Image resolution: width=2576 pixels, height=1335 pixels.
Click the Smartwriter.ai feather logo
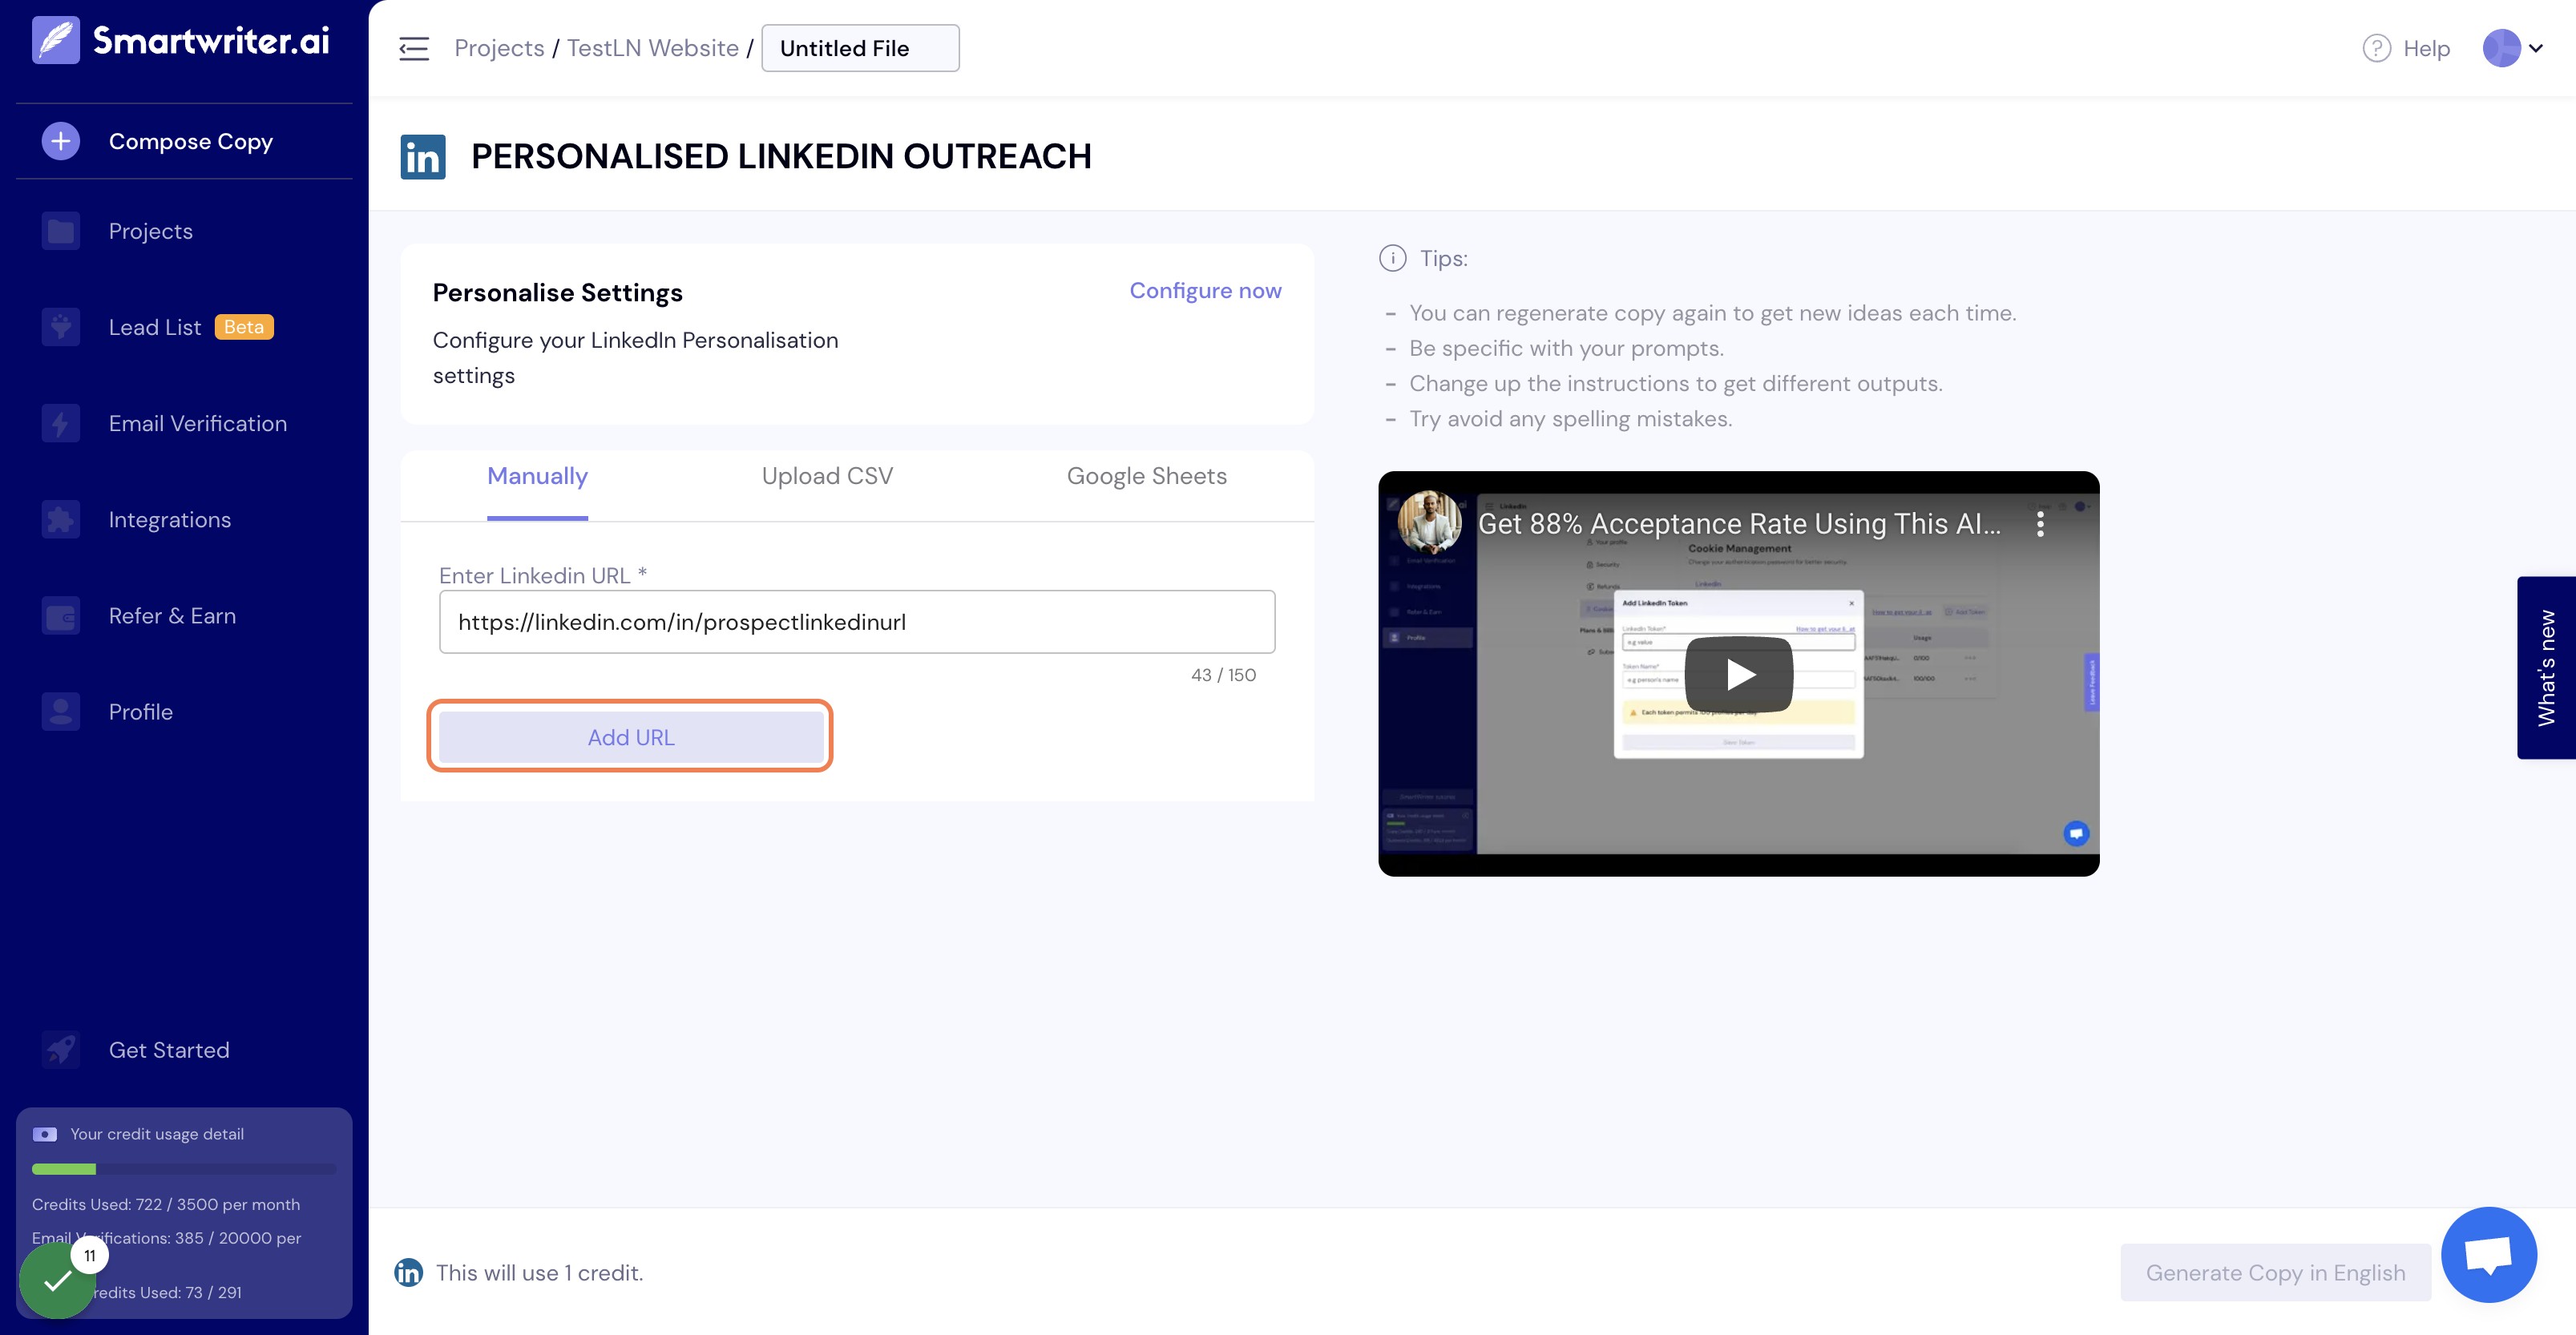coord(56,40)
